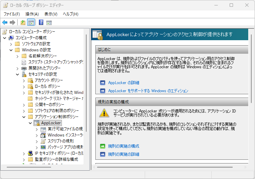Screen dimensions: 255x179
Task: Click the tree pane horizontal scrollbar
Action: (x=34, y=167)
